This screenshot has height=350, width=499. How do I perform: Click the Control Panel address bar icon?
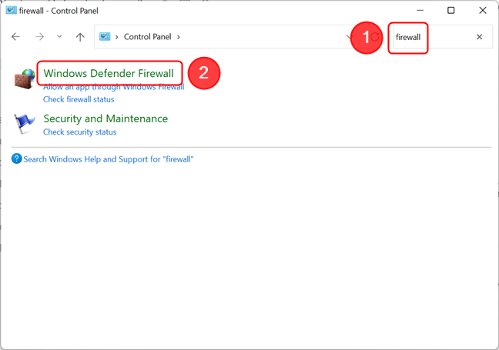(105, 37)
